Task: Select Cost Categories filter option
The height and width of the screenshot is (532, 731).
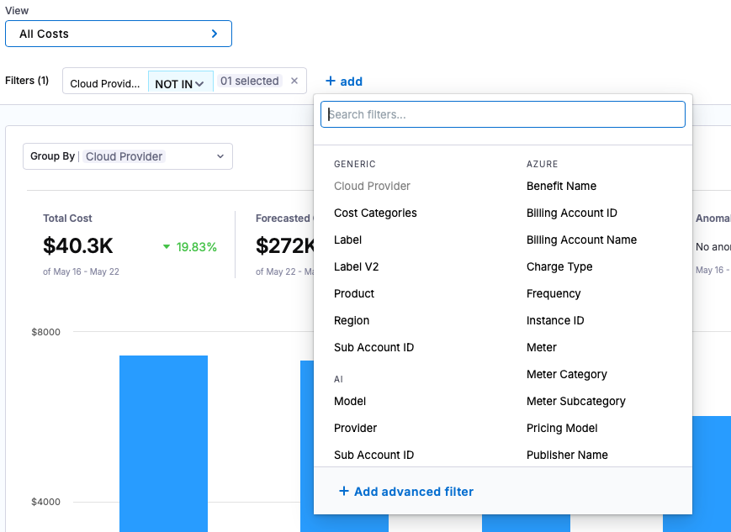Action: click(x=375, y=213)
